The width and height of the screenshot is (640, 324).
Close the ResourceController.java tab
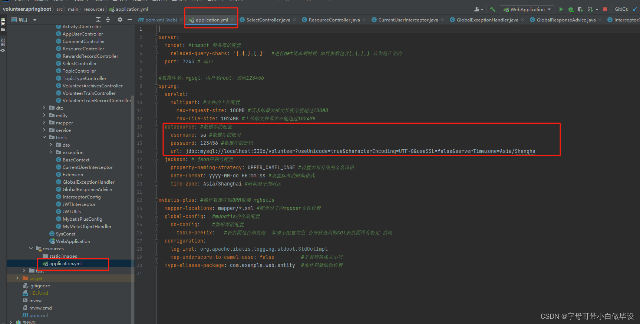pyautogui.click(x=364, y=20)
